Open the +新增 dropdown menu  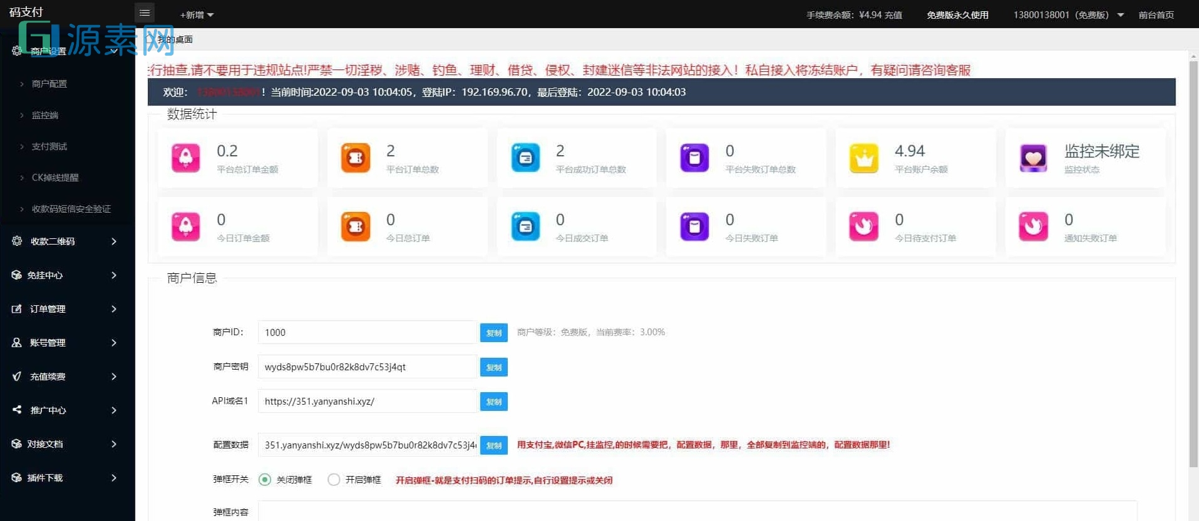tap(197, 15)
